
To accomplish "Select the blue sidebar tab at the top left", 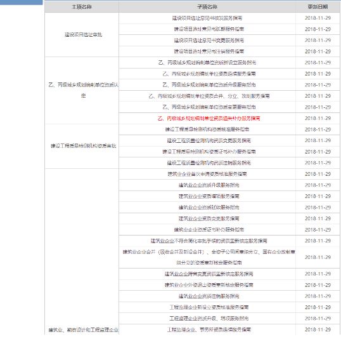I will click(x=22, y=3).
